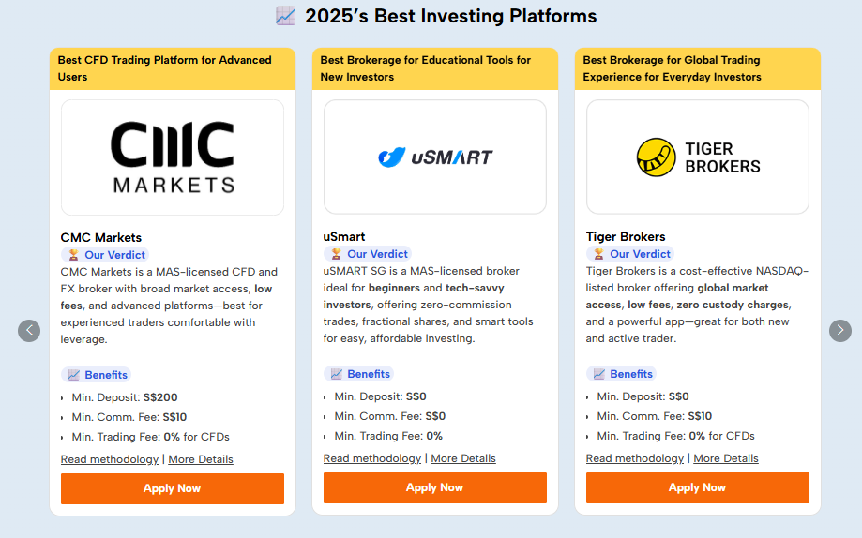The image size is (862, 538).
Task: Open More Details for Tiger Brokers
Action: [x=726, y=458]
